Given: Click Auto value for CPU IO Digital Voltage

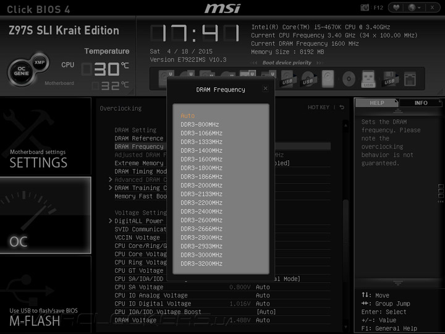Looking at the screenshot, I should pos(263,304).
